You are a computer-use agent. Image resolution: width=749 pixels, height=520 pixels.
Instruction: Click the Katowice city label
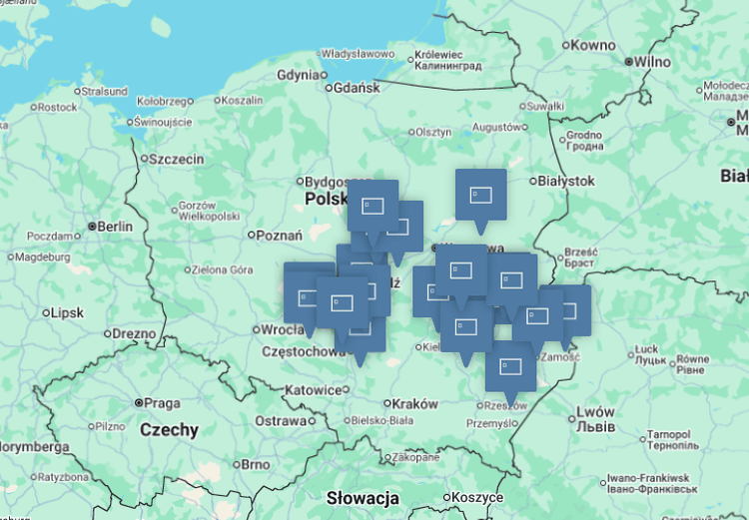(314, 390)
